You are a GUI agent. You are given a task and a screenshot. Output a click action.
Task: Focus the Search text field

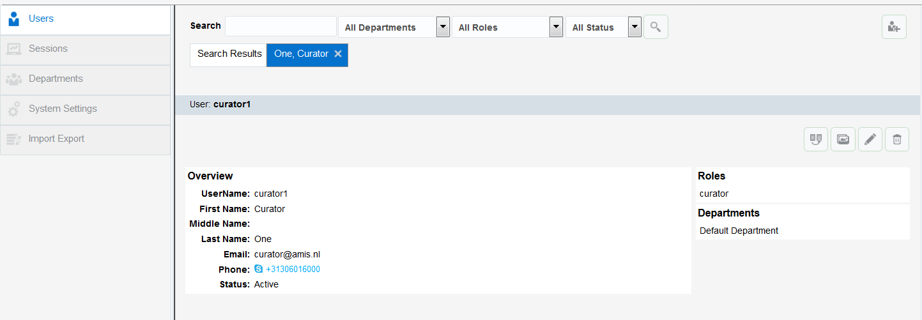(x=280, y=27)
